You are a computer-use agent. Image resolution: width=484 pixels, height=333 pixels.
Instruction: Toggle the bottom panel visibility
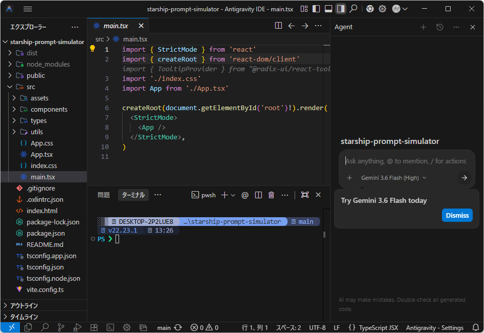click(x=328, y=9)
